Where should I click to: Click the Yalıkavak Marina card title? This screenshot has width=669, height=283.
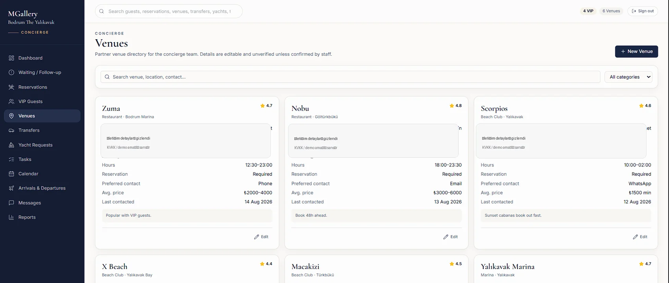(508, 267)
